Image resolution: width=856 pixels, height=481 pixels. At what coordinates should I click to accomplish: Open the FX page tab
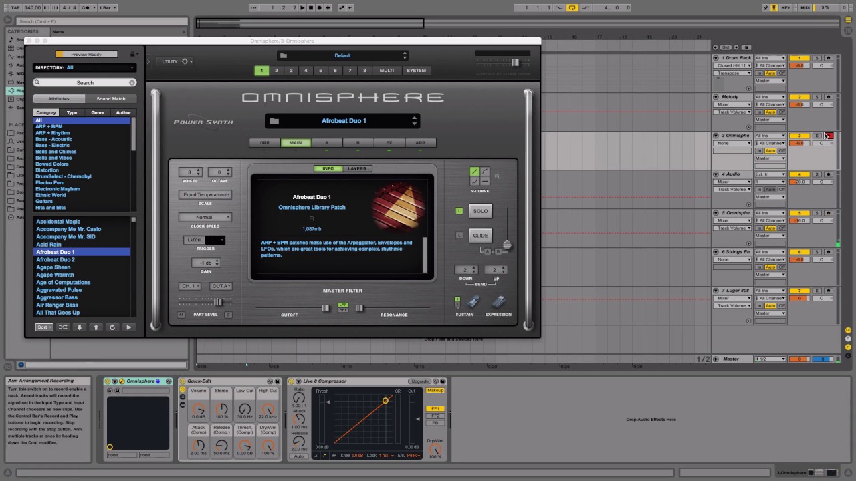[x=389, y=143]
